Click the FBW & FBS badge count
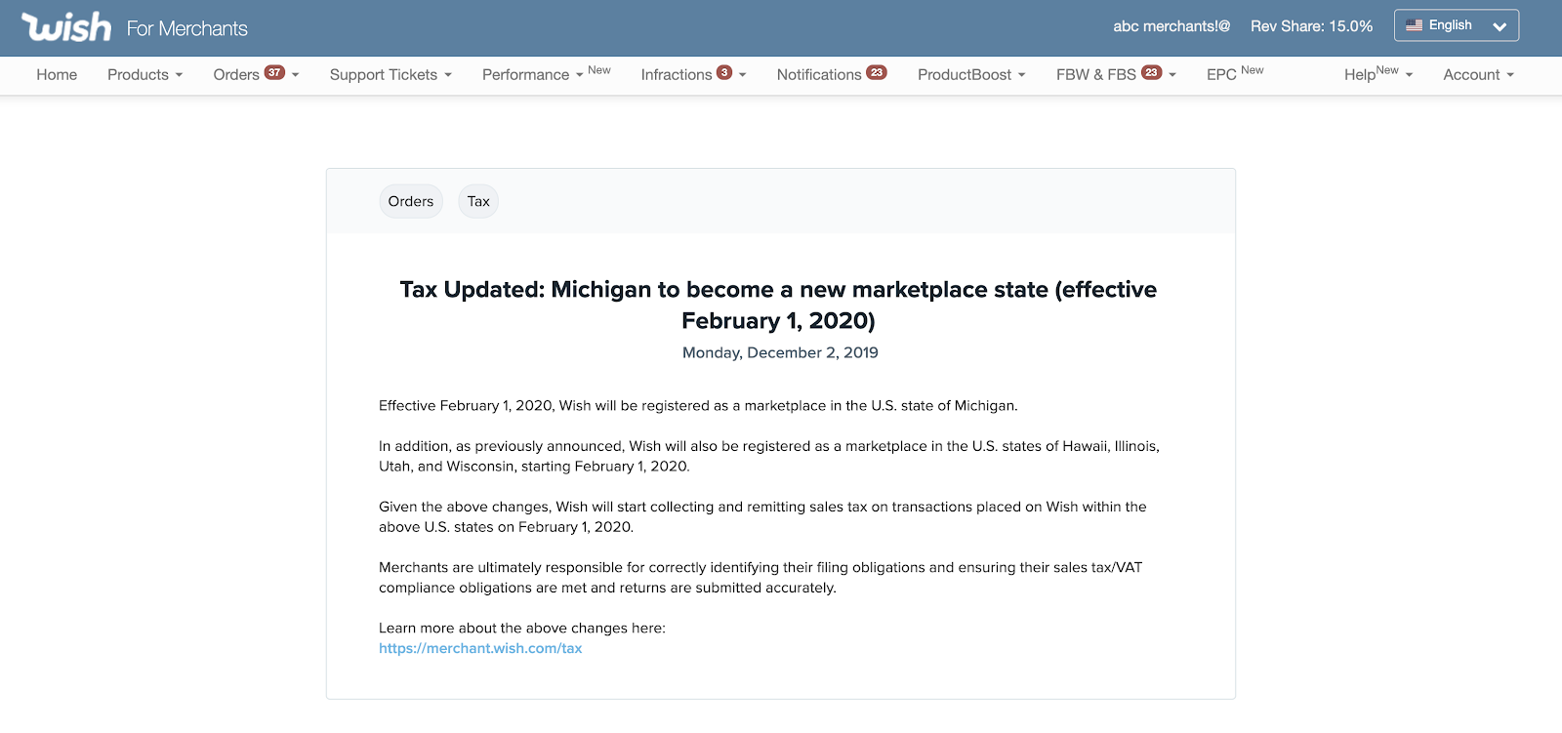Viewport: 1562px width, 733px height. tap(1152, 72)
